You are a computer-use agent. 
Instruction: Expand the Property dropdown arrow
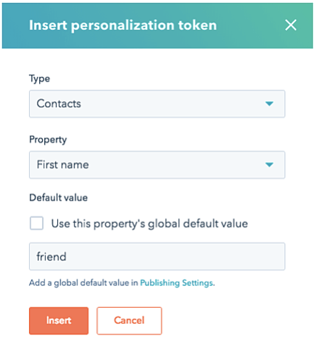[269, 165]
